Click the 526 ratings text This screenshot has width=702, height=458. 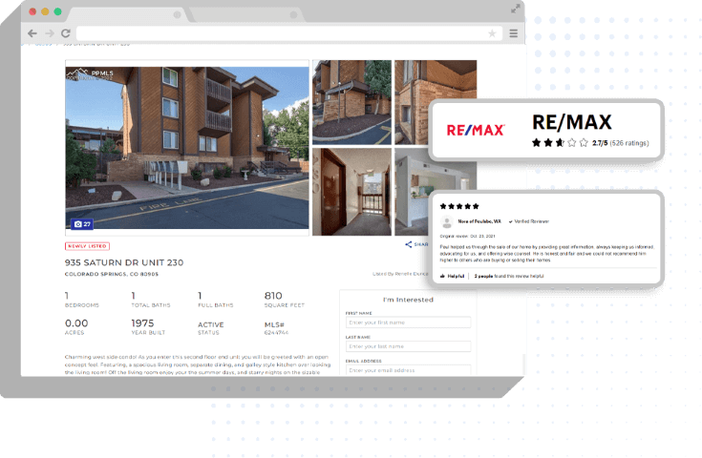pos(629,143)
